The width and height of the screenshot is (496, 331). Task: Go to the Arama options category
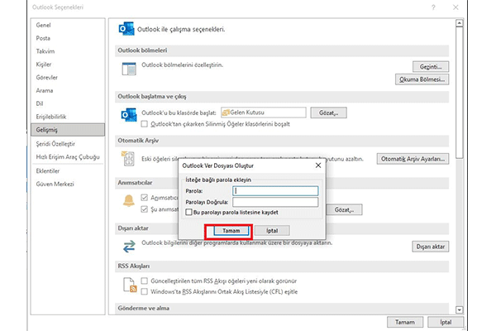(45, 90)
